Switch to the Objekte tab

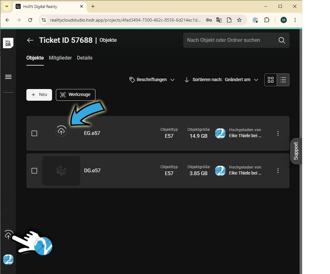[35, 58]
